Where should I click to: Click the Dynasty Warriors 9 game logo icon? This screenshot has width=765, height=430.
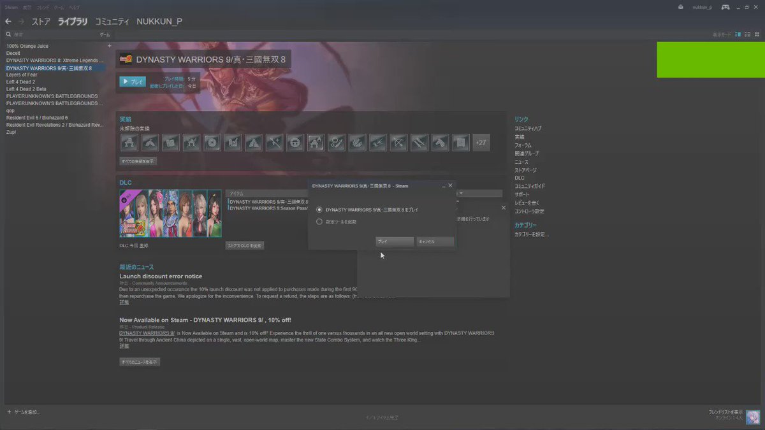126,59
